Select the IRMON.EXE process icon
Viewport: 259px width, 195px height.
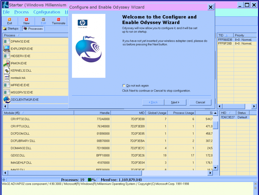(7, 63)
